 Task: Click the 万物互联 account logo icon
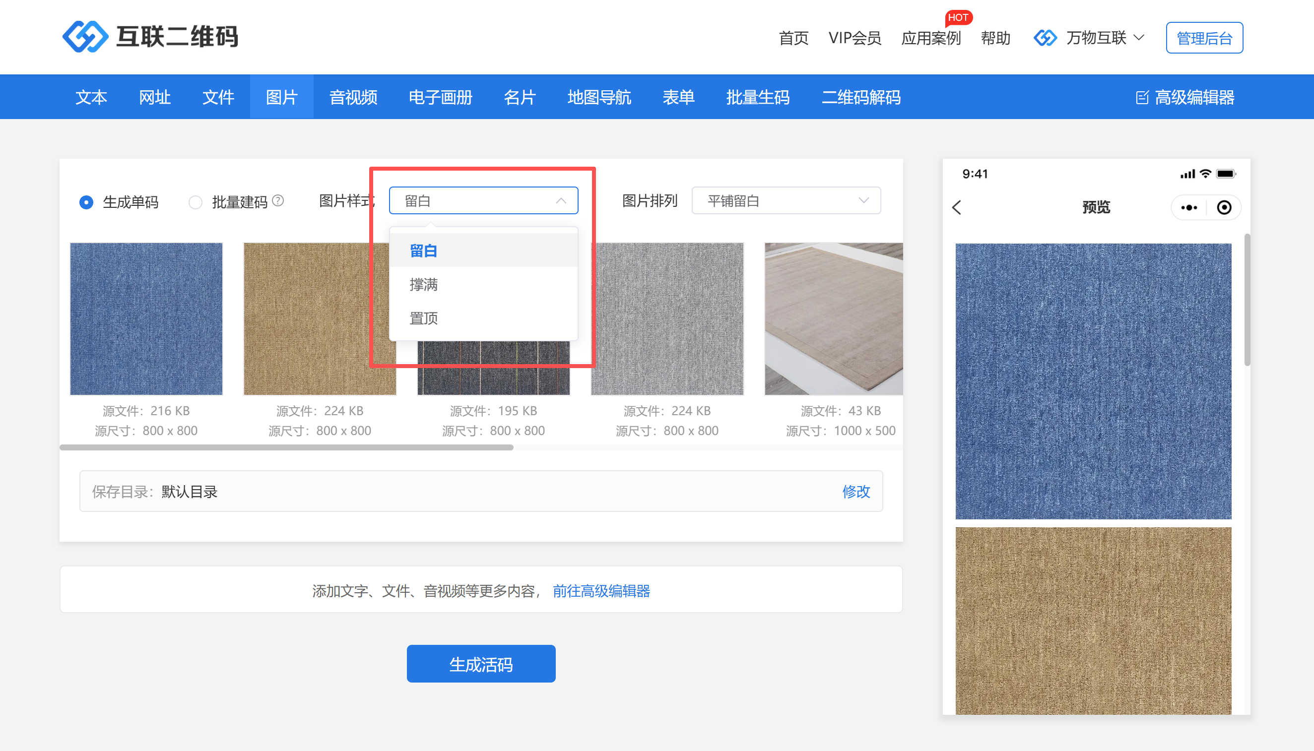(x=1045, y=38)
